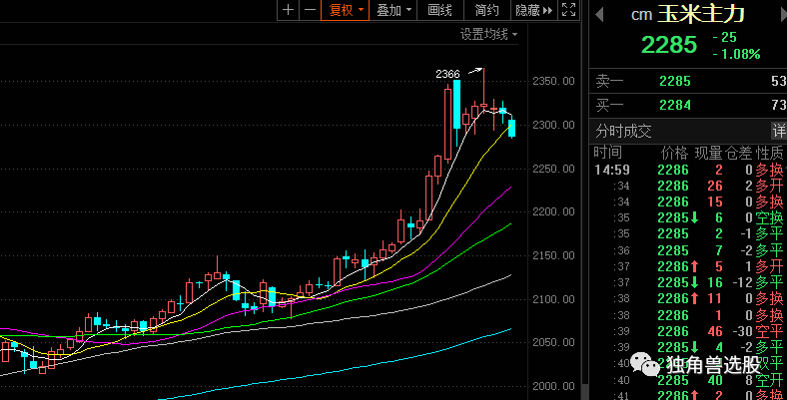Click the WeChat logo watermark icon
Image resolution: width=787 pixels, height=400 pixels.
(x=651, y=367)
